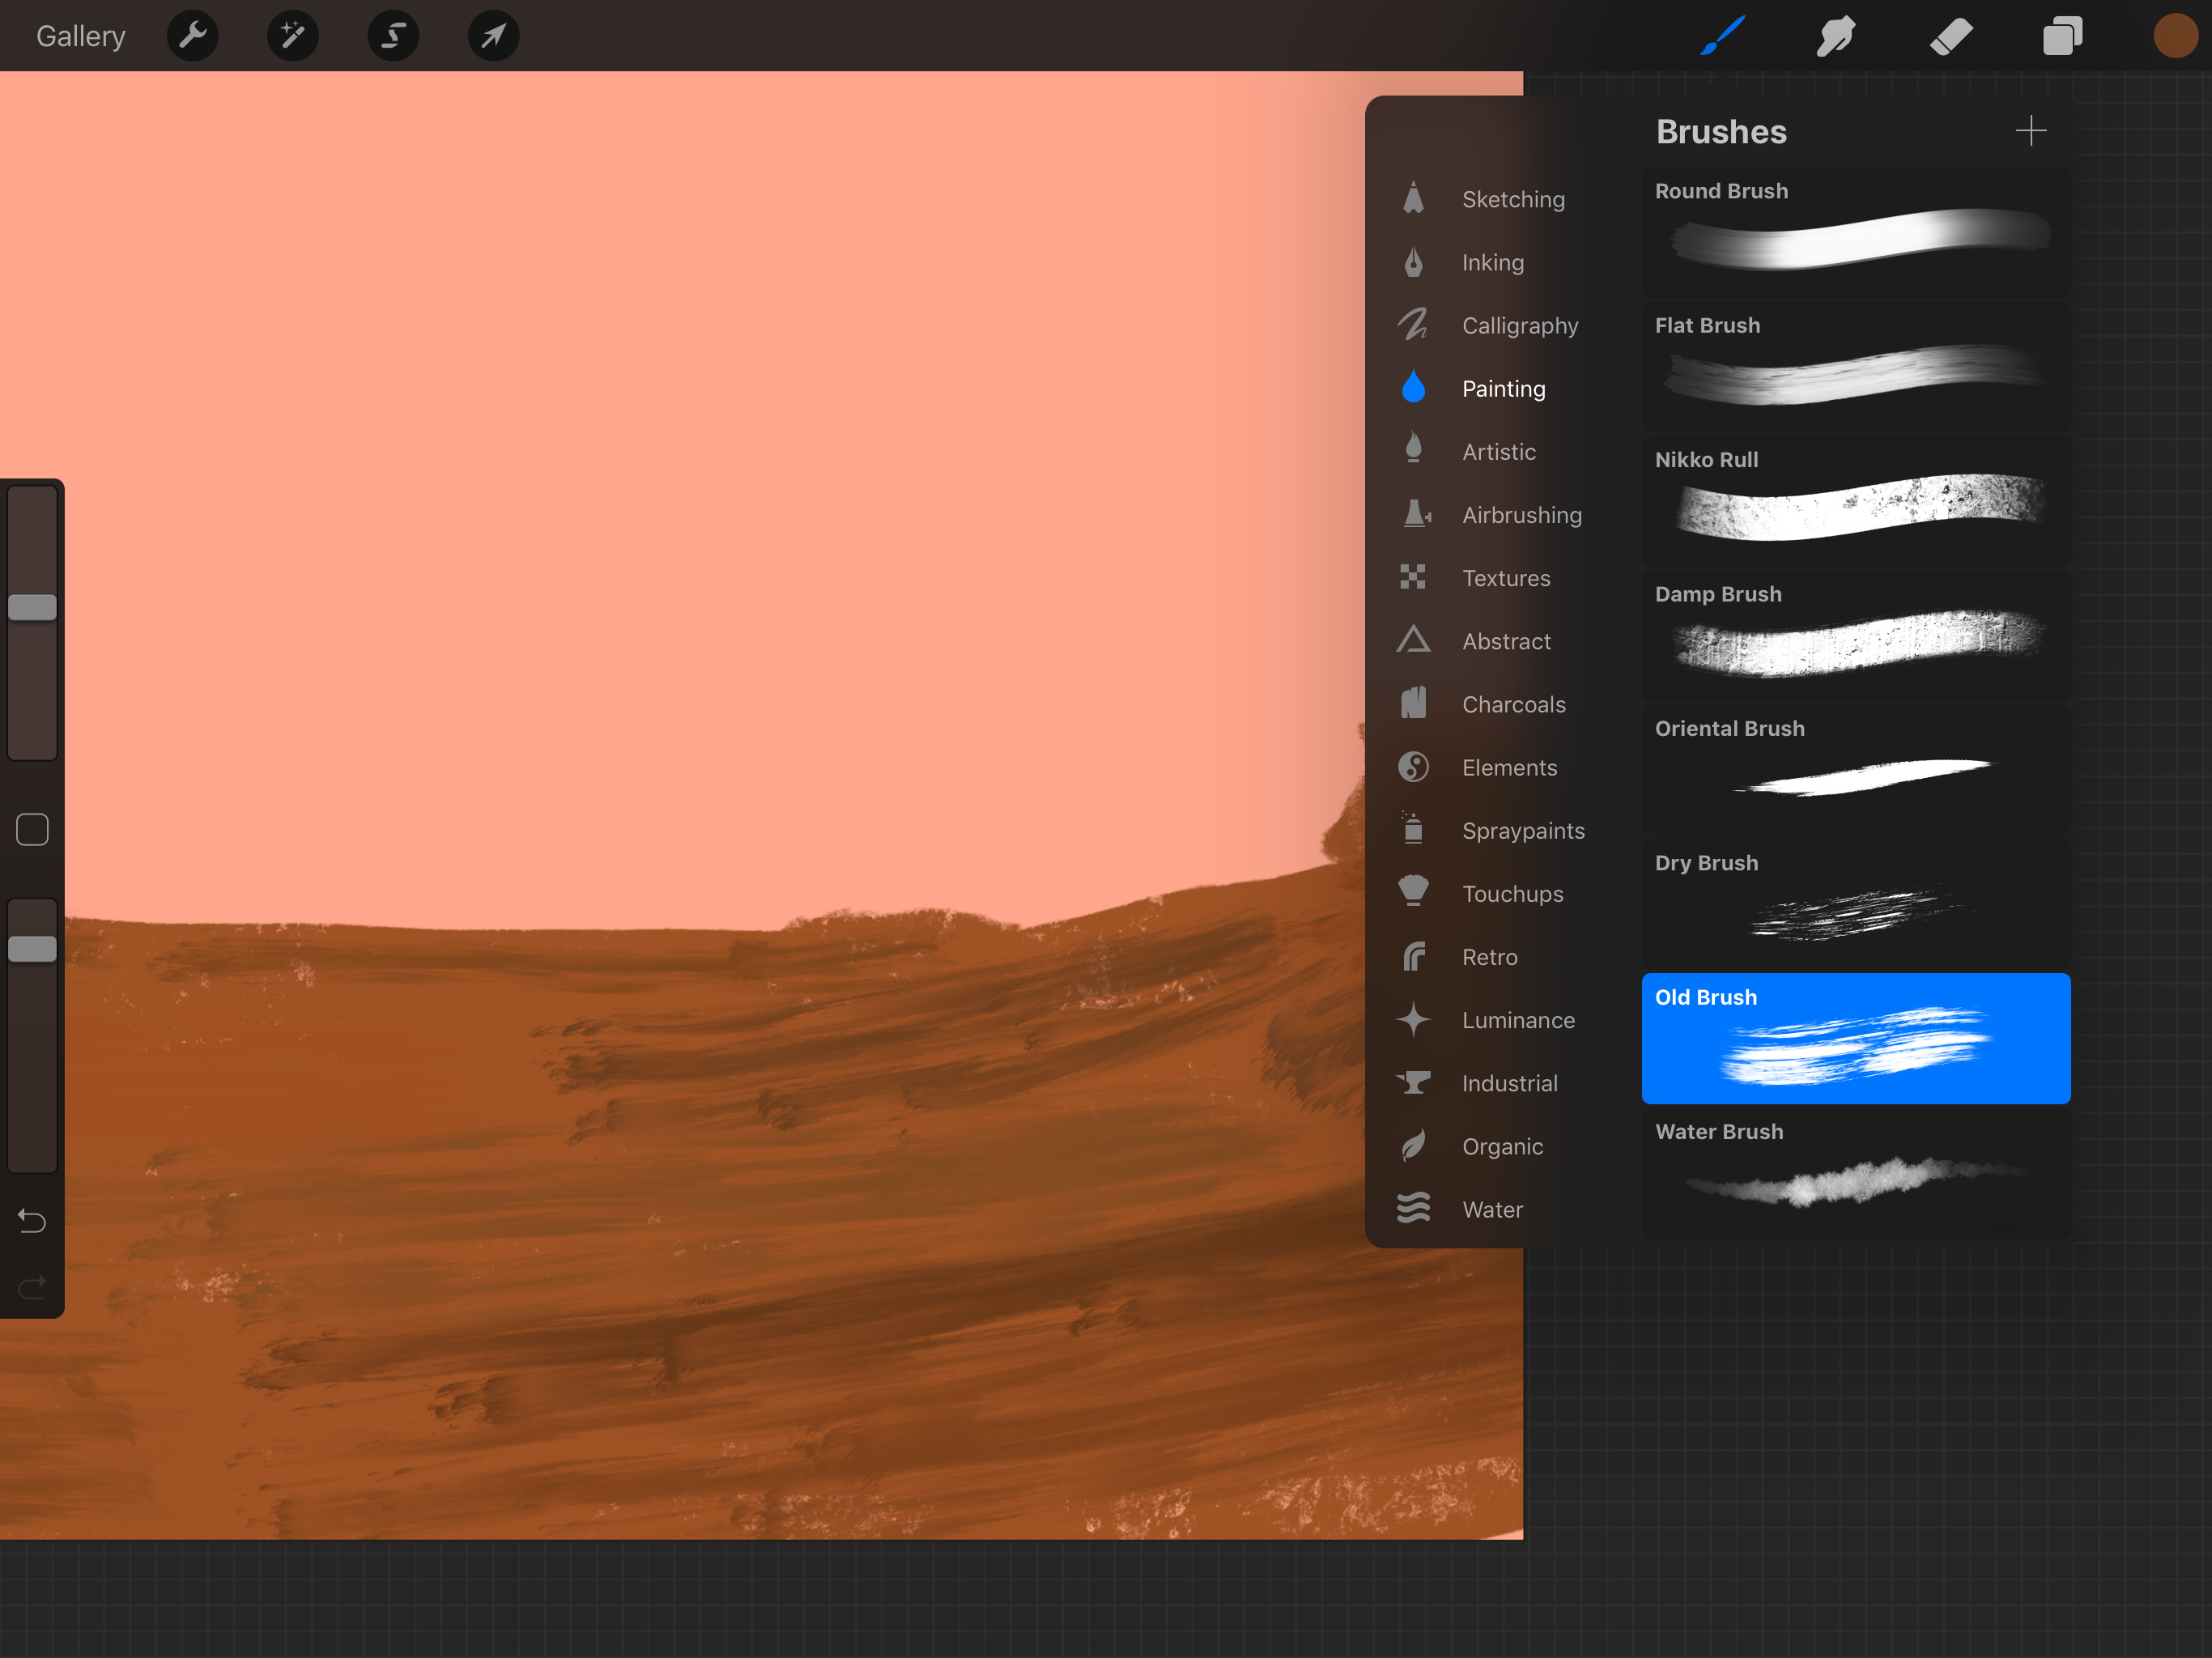Click the brush size slider handle
The height and width of the screenshot is (1658, 2212).
(32, 607)
